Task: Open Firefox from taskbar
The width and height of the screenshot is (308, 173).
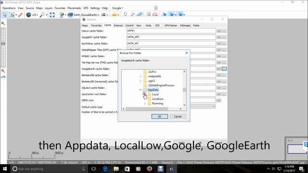Action: click(149, 169)
